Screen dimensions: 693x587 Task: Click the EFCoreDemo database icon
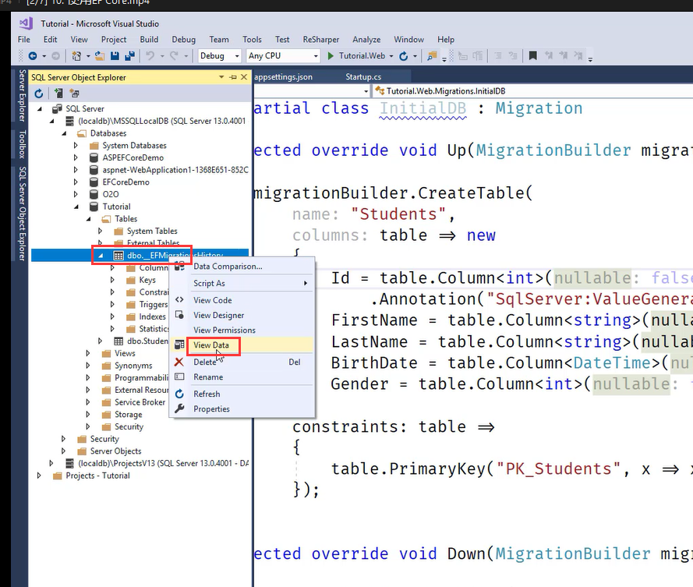coord(94,182)
